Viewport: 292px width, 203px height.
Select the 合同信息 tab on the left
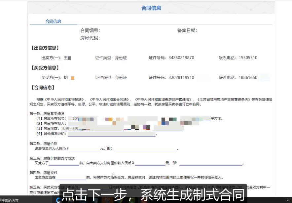click(53, 21)
